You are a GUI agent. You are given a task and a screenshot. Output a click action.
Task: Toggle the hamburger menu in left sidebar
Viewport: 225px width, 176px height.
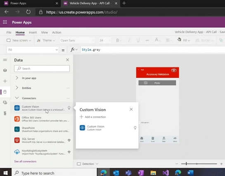coord(5,60)
